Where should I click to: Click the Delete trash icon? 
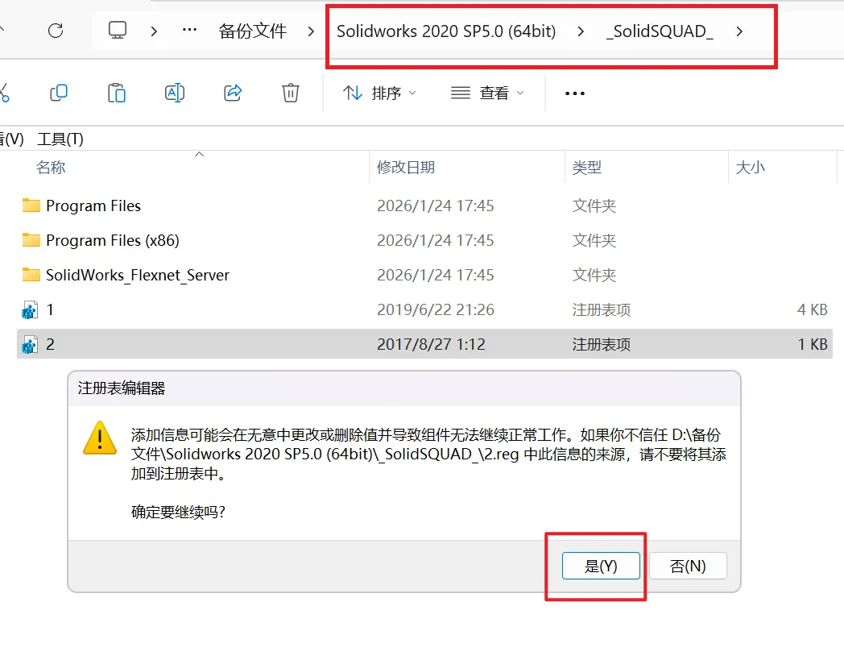[291, 93]
